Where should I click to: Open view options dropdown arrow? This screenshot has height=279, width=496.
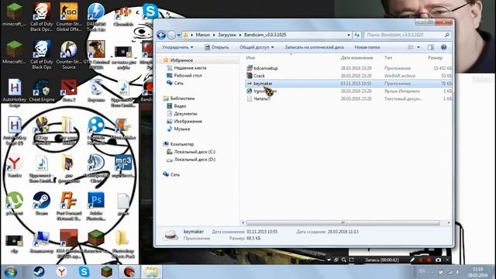tap(418, 47)
